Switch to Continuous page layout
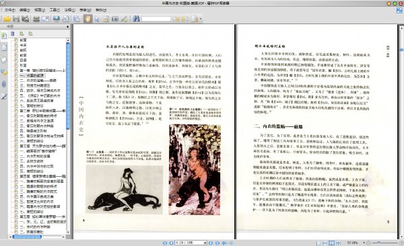The width and height of the screenshot is (404, 246). [x=325, y=243]
